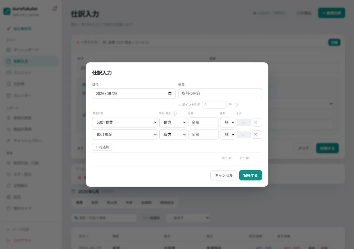Click the ポイント利用 amount field
The height and width of the screenshot is (249, 354).
pyautogui.click(x=214, y=105)
